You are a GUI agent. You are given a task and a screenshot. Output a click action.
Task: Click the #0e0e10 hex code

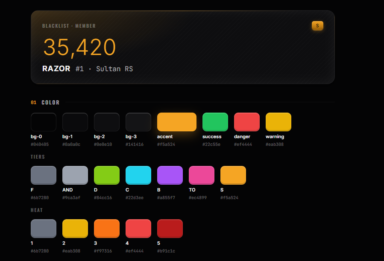click(103, 144)
